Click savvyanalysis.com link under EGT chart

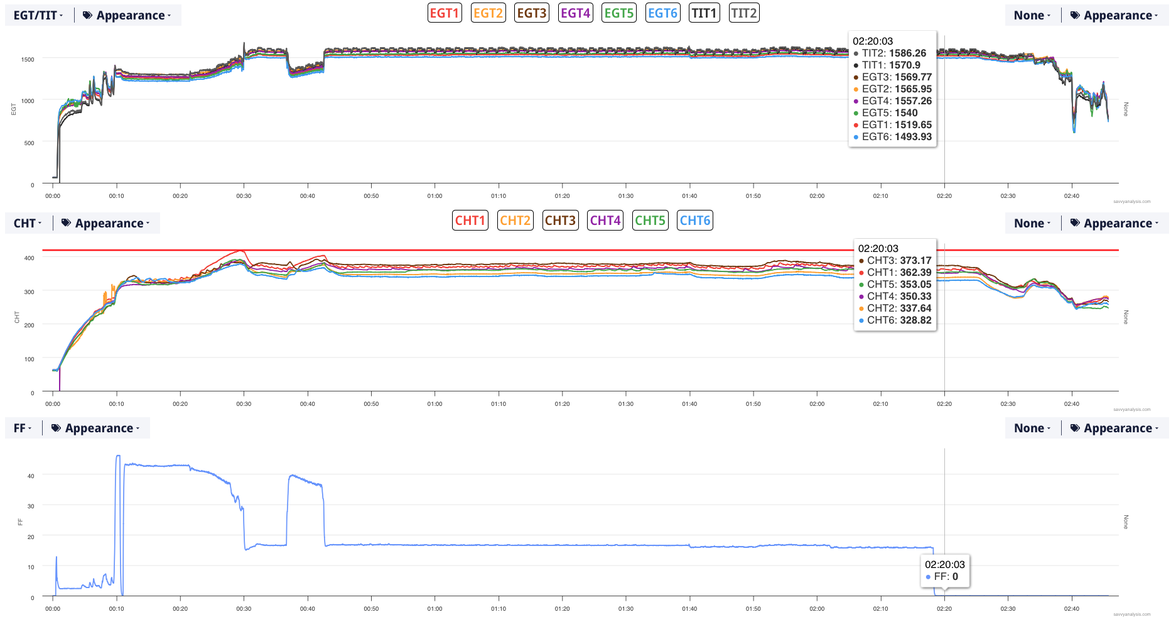[x=1131, y=202]
